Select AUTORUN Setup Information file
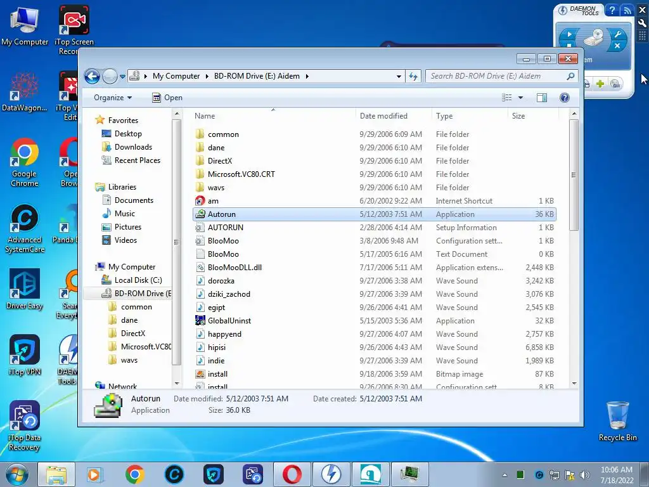Screen dimensions: 649x487 click(x=374, y=228)
